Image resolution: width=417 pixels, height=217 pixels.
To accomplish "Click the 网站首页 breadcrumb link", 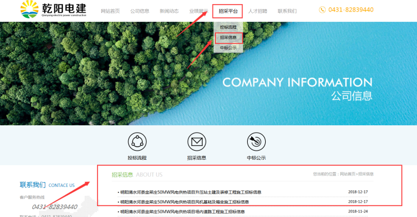I will tap(348, 174).
